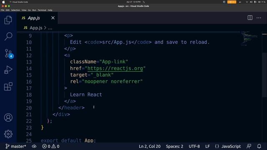The height and width of the screenshot is (150, 267).
Task: Open Source Control view with 4 changes
Action: tap(8, 53)
